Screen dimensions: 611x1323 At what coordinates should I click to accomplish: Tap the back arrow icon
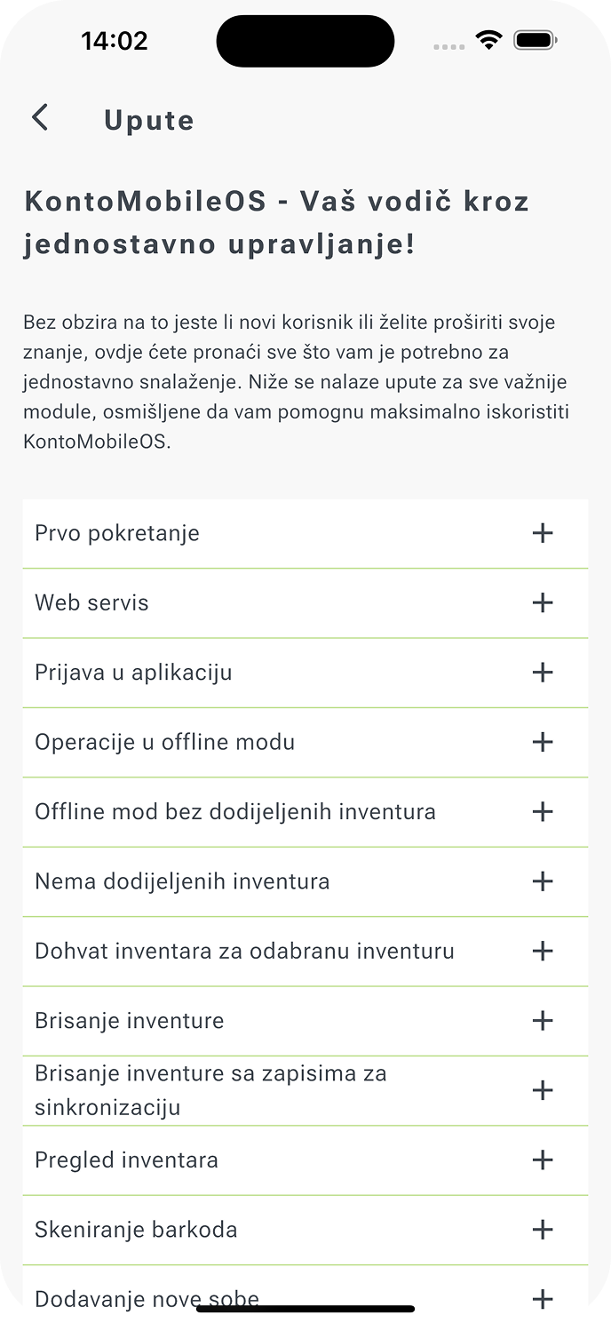40,118
